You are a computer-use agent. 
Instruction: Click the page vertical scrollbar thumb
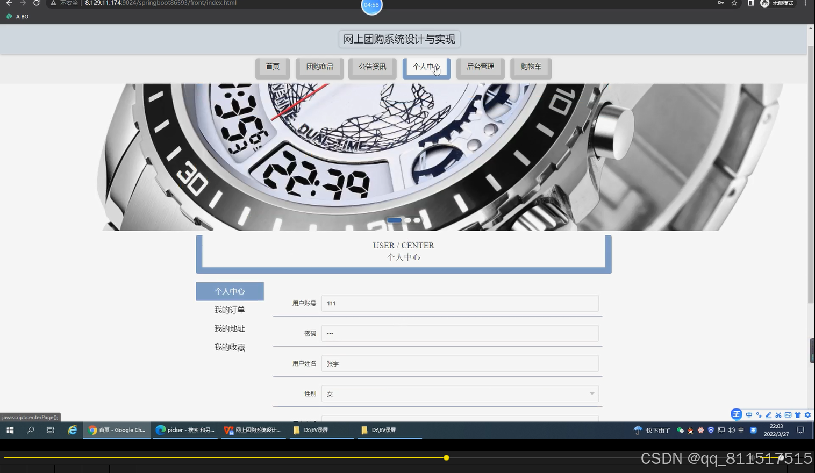[x=811, y=175]
